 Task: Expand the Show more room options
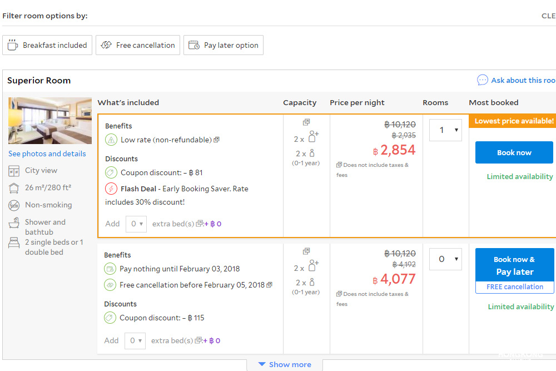pyautogui.click(x=284, y=364)
